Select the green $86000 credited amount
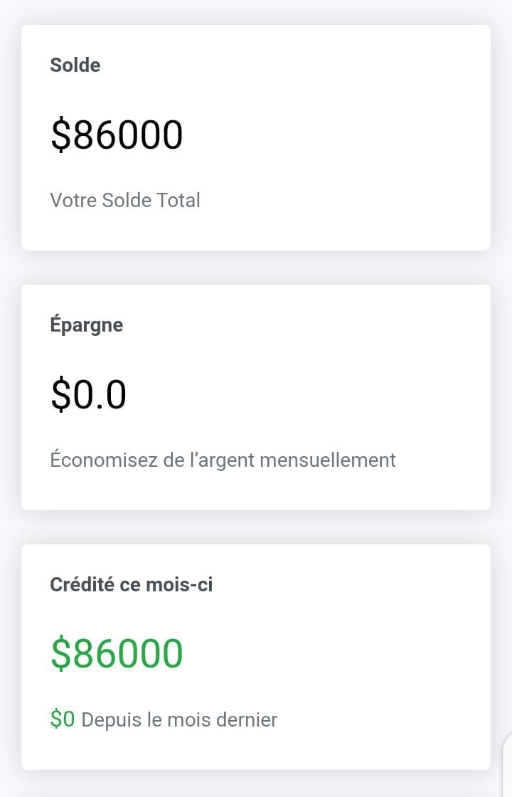This screenshot has width=512, height=797. click(117, 655)
